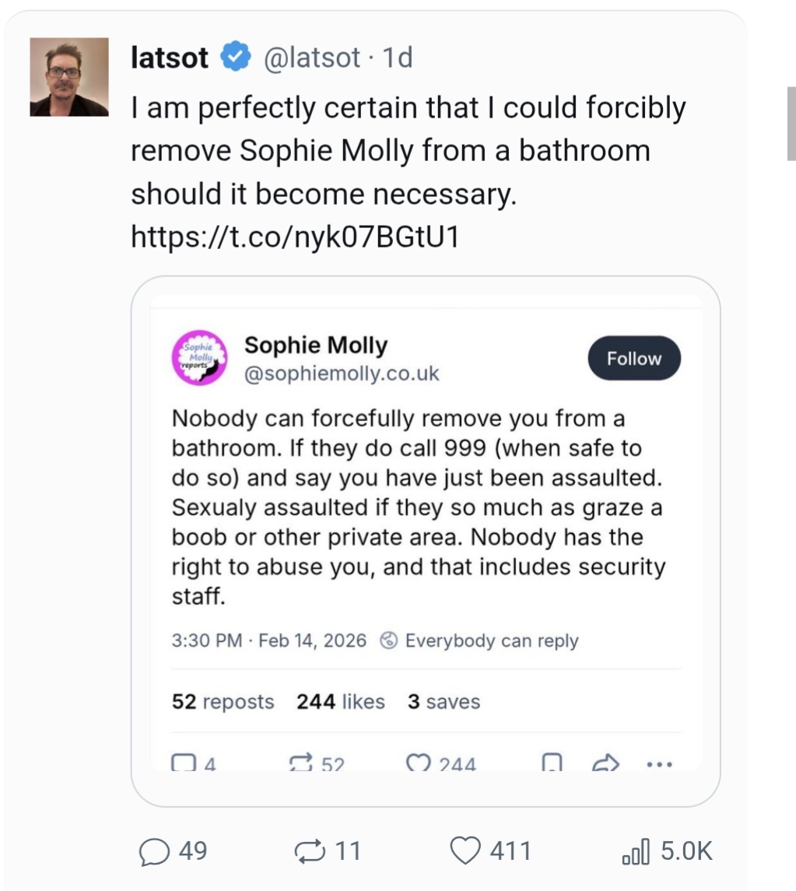The height and width of the screenshot is (891, 796).
Task: Click the repost icon showing 11
Action: 312,851
